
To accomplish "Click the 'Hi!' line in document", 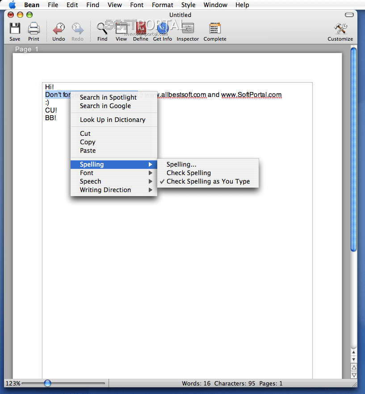I will pyautogui.click(x=50, y=87).
